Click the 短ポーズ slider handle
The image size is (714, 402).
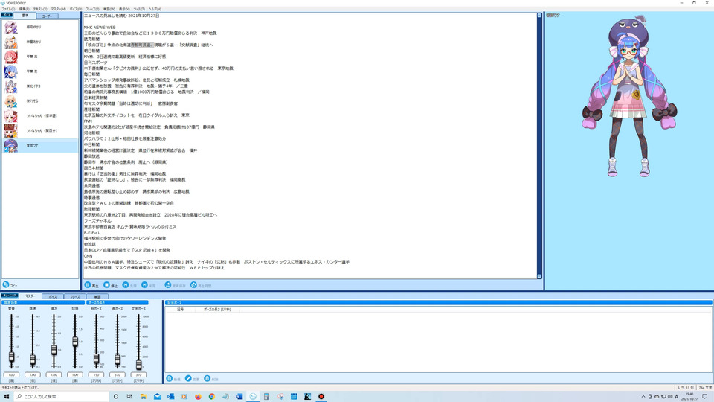(96, 359)
